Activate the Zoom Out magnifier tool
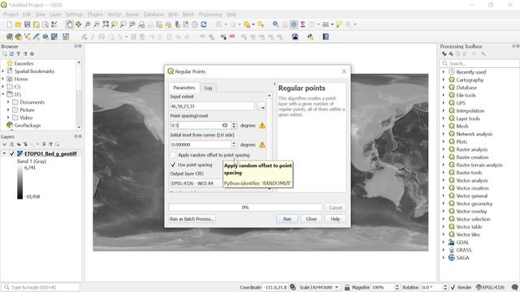This screenshot has width=520, height=292. (97, 24)
